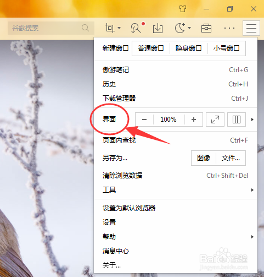
Task: Click the screenshot capture tool icon
Action: (x=110, y=28)
